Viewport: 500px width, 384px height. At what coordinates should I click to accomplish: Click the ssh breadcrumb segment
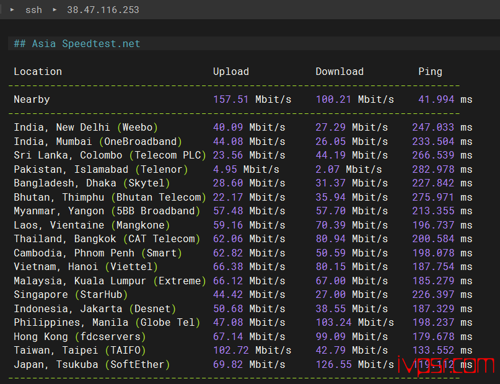33,10
